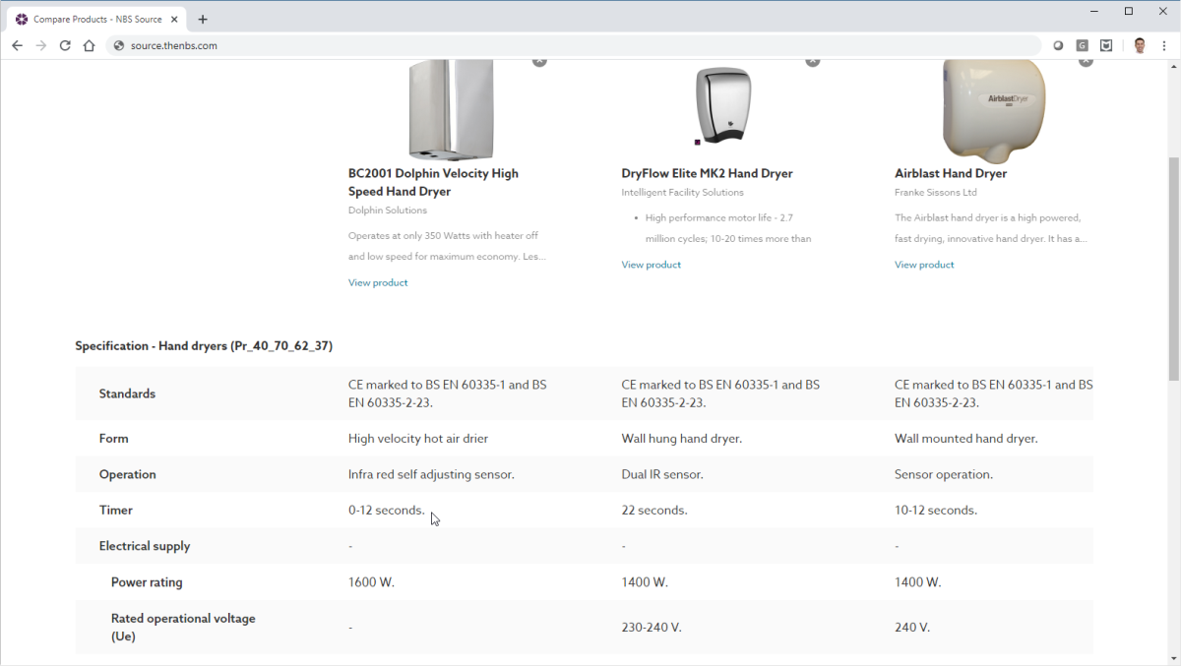Click Rated operational voltage (Ue) label
Image resolution: width=1181 pixels, height=666 pixels.
tap(183, 628)
